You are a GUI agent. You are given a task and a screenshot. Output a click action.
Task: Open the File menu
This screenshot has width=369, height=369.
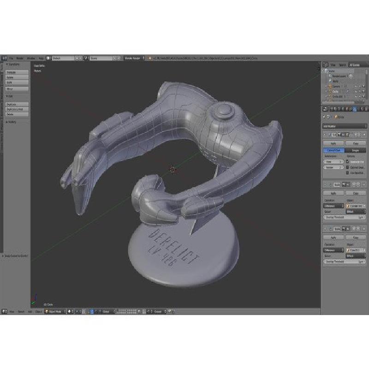click(11, 59)
